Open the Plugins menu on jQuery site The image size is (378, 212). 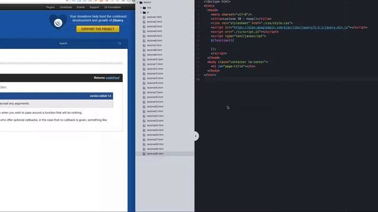[50, 7]
